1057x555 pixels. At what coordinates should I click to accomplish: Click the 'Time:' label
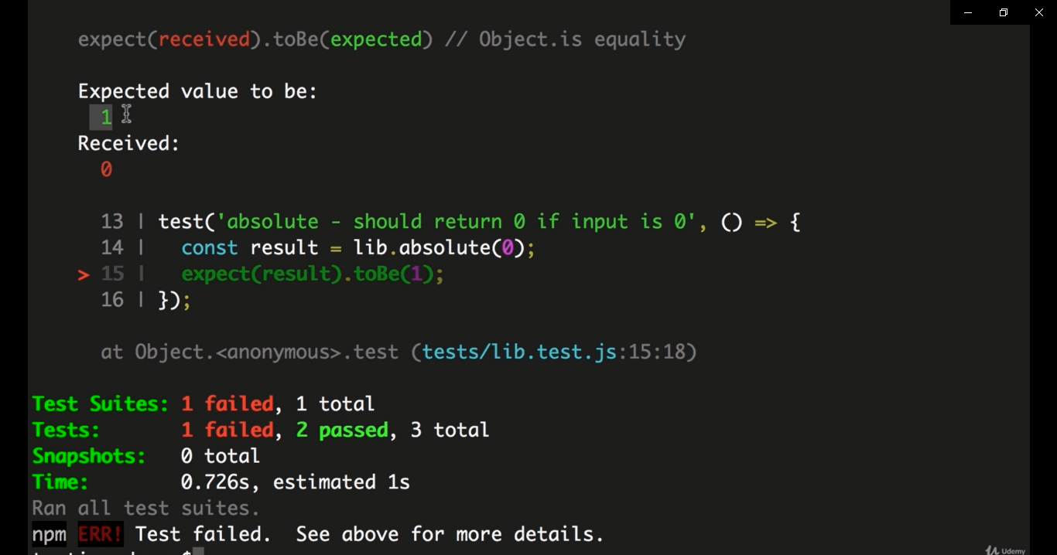pos(60,482)
